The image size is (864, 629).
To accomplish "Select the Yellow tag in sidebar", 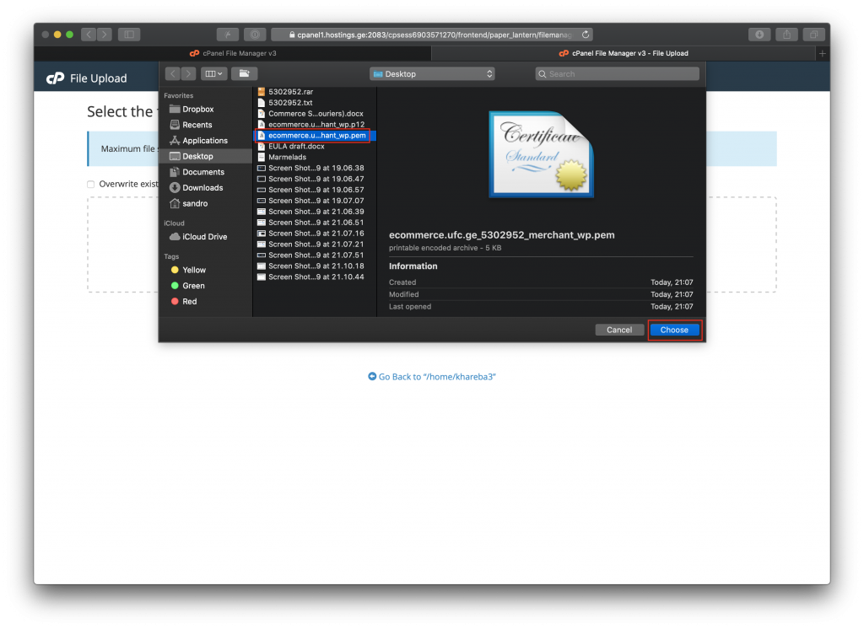I will pos(194,270).
